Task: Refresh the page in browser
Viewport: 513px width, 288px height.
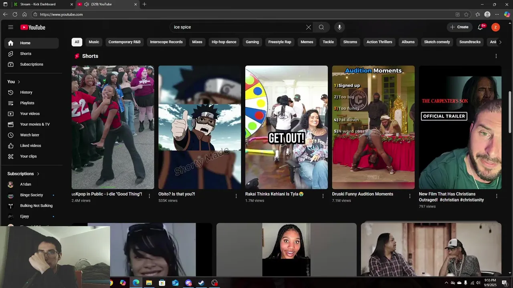Action: 15,14
